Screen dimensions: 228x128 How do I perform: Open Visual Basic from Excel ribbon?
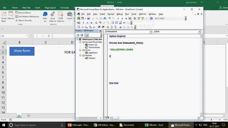click(x=4, y=17)
